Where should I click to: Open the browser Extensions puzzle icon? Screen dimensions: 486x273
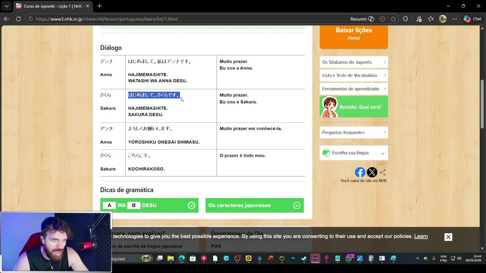pos(406,19)
